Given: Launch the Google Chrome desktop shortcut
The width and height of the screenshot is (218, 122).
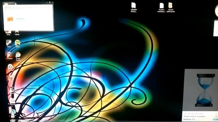Looking at the screenshot, I should (x=18, y=56).
